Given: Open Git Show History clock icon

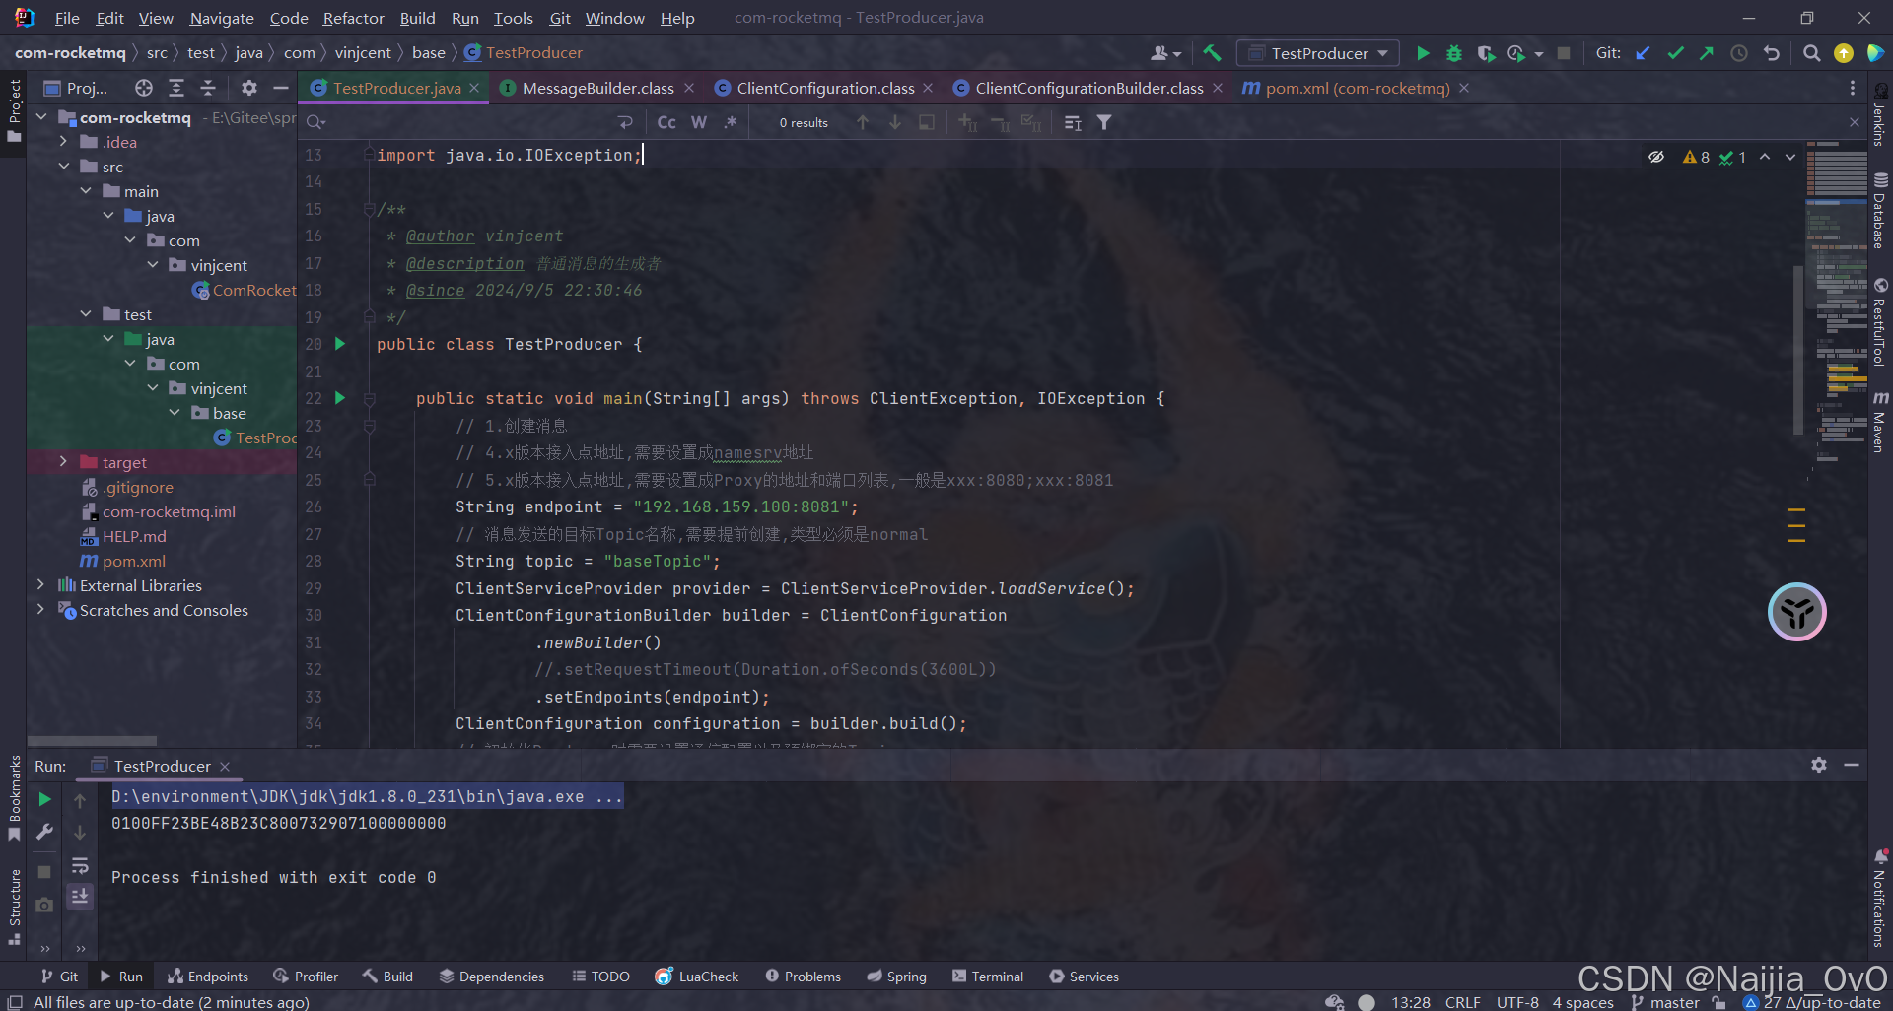Looking at the screenshot, I should (x=1739, y=53).
